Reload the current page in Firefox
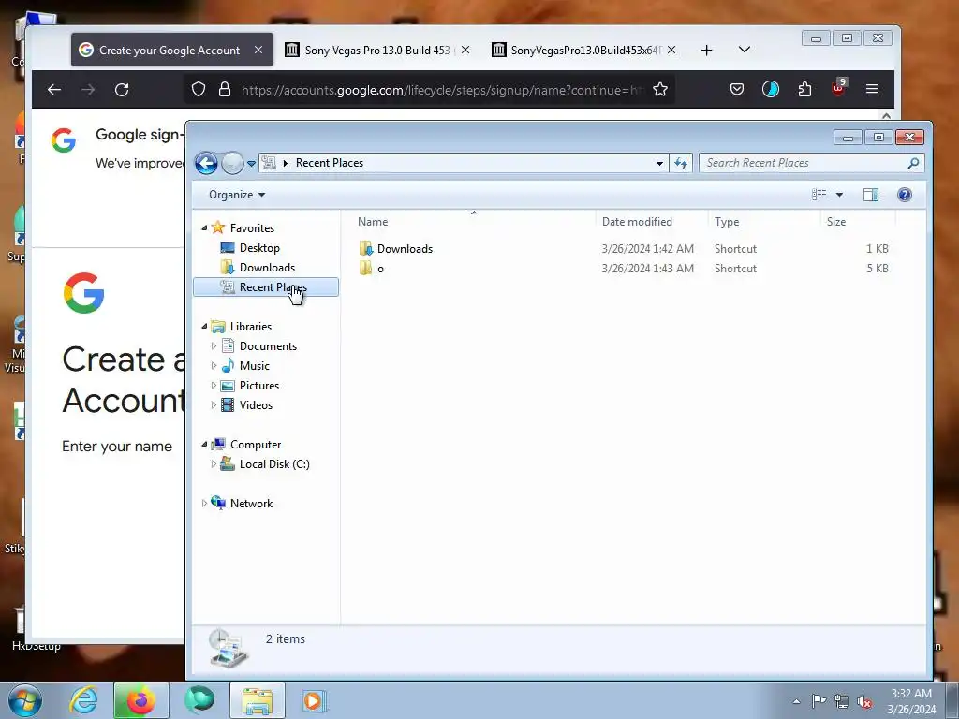 point(122,90)
